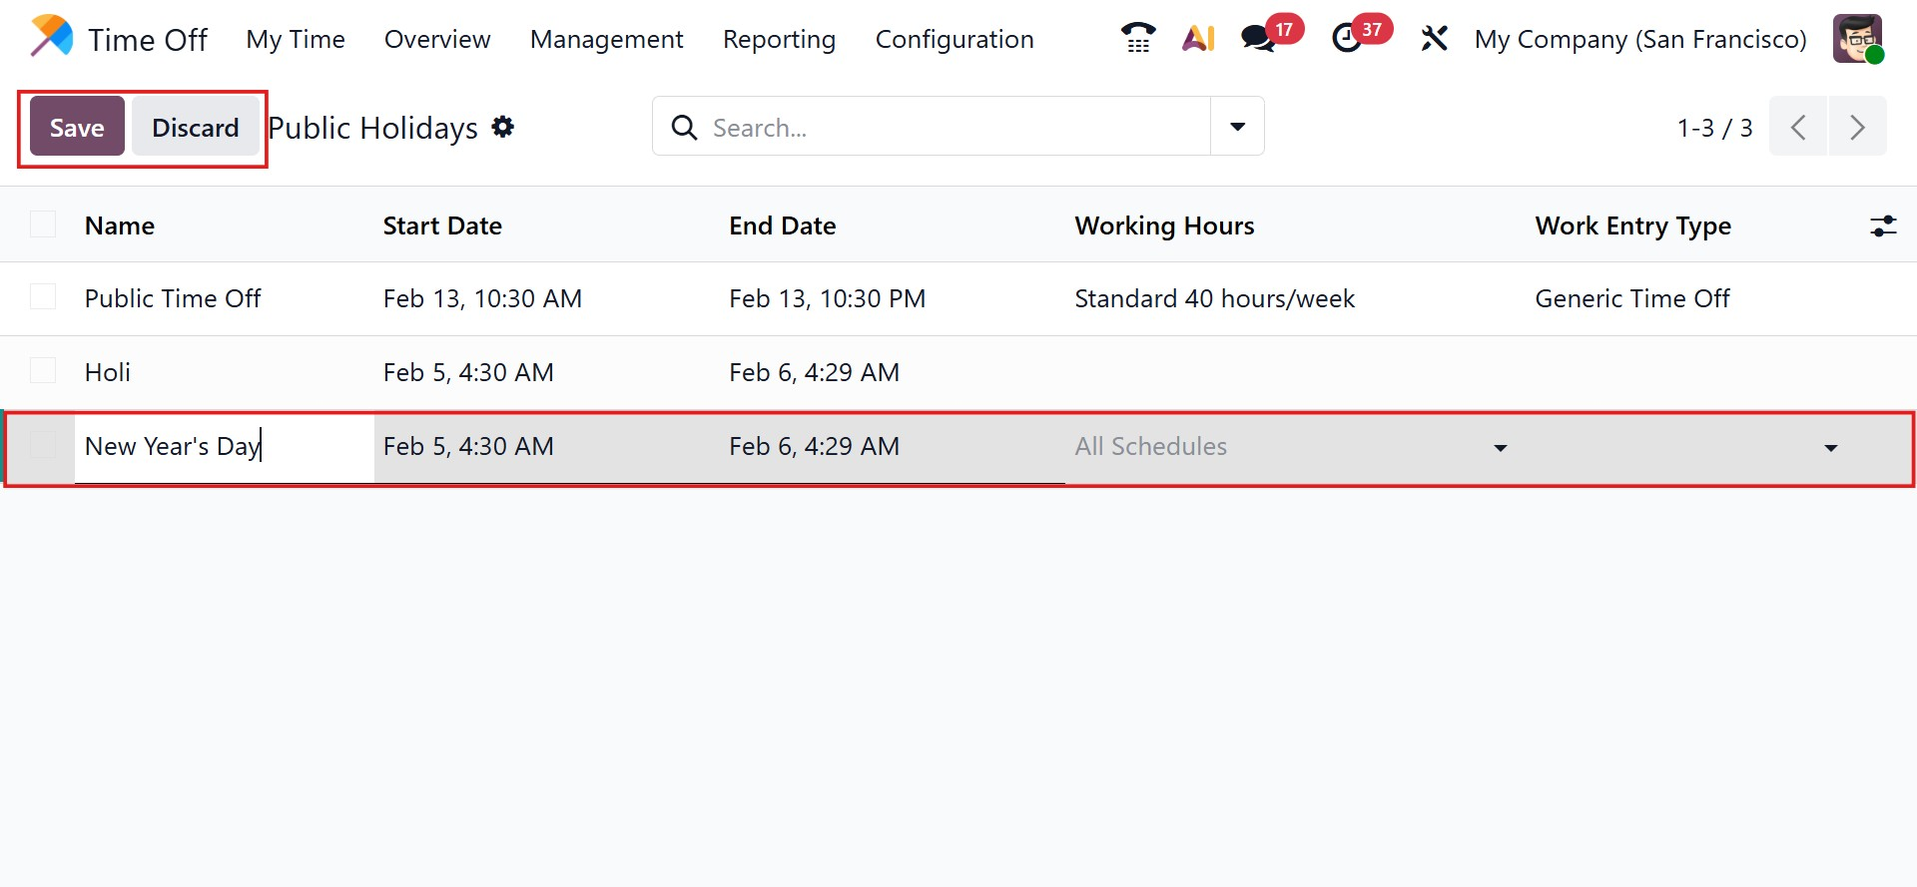Open the conversations chat icon
This screenshot has width=1917, height=887.
click(1257, 39)
